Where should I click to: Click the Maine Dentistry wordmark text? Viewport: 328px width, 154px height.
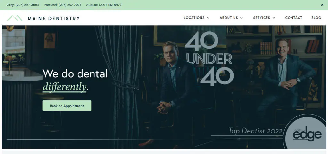tap(54, 18)
